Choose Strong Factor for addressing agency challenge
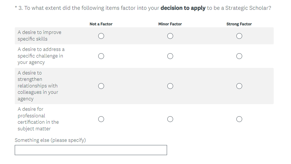291x164 pixels. (239, 56)
